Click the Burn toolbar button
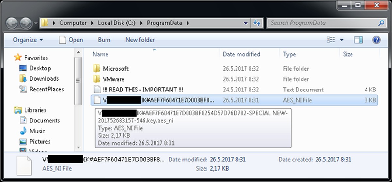 [104, 40]
